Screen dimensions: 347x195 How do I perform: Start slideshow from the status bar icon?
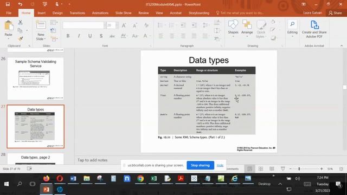(x=283, y=168)
